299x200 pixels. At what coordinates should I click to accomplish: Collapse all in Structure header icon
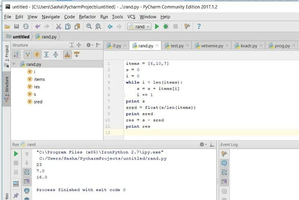tap(79, 45)
